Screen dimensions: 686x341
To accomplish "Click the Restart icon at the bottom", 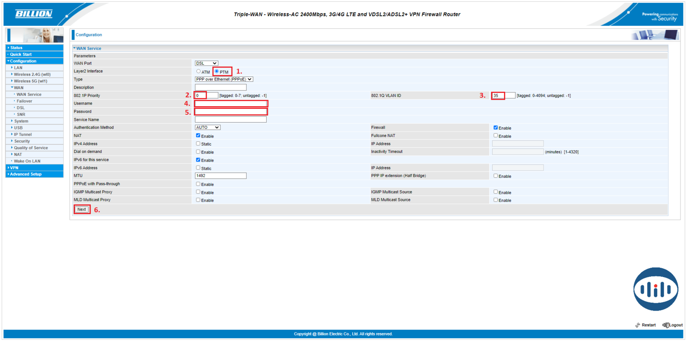I will pos(638,325).
